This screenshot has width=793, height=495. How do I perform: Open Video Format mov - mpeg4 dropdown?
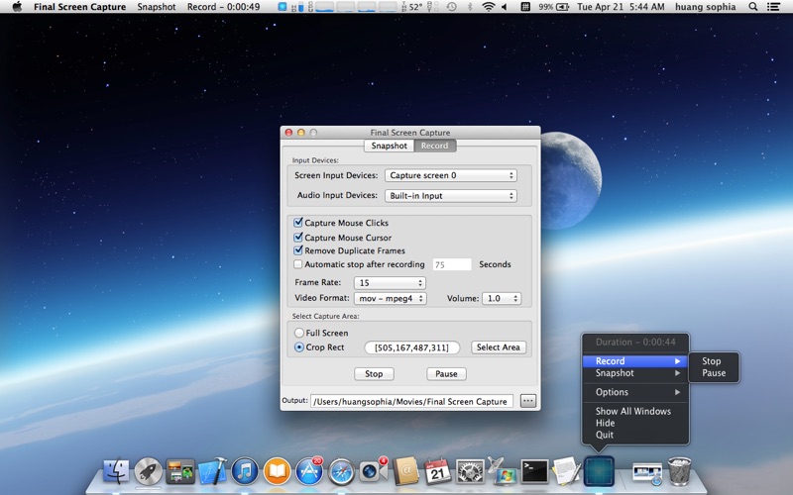390,299
